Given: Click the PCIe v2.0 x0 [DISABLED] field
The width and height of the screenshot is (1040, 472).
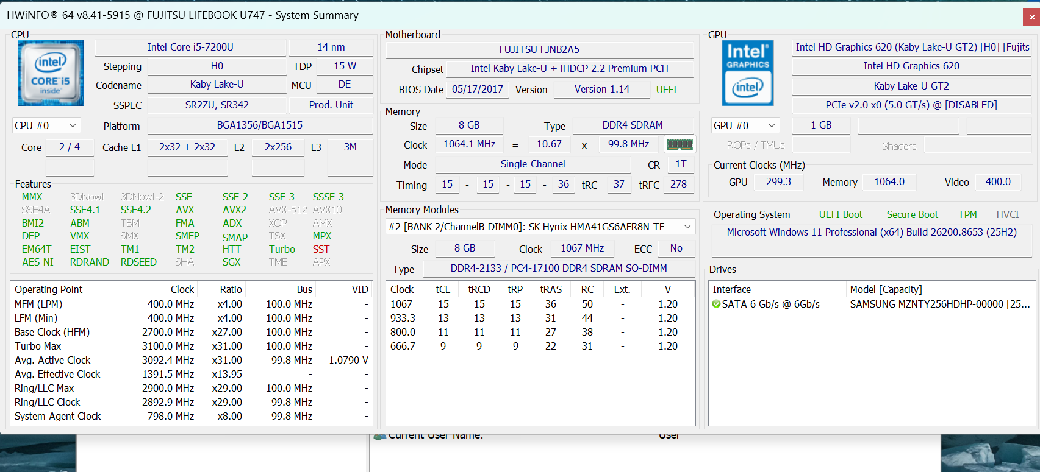Looking at the screenshot, I should point(911,105).
